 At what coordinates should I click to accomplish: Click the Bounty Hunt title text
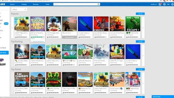point(67,33)
